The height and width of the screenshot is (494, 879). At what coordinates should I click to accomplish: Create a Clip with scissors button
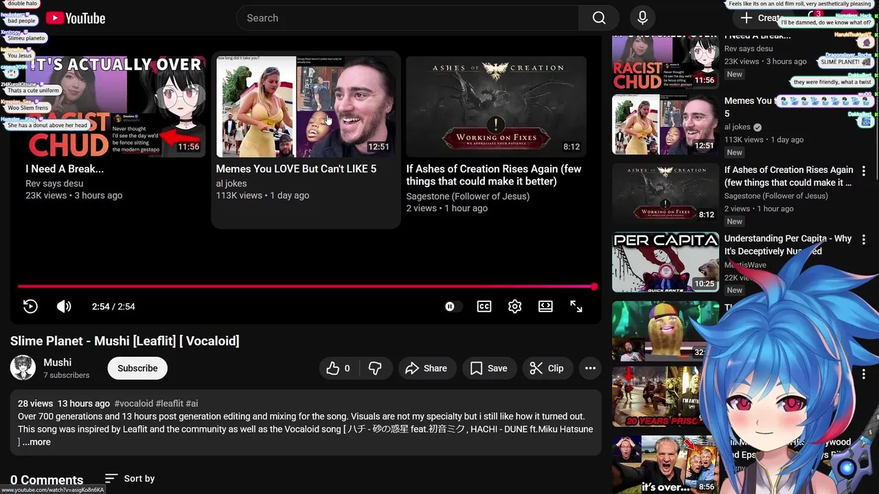(x=547, y=368)
